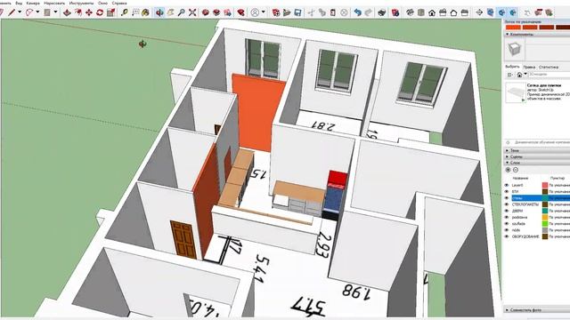
Task: Switch to Iso view icon
Action: click(x=410, y=12)
